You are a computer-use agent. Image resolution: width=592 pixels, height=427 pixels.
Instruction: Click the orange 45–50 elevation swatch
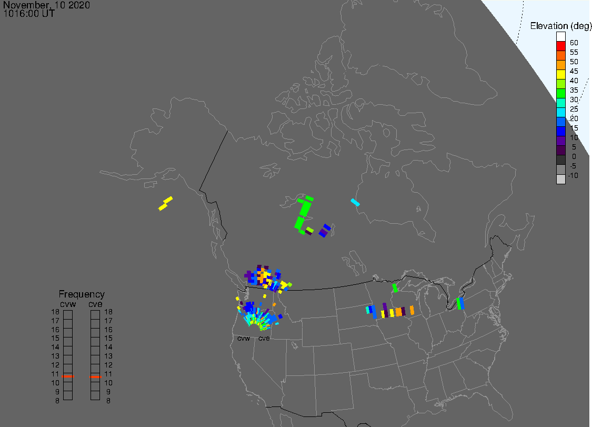point(560,65)
